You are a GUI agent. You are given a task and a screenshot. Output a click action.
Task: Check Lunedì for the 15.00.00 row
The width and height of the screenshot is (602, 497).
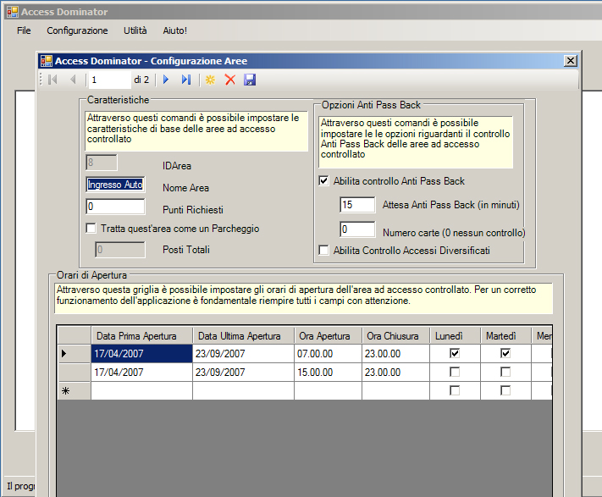tap(455, 372)
